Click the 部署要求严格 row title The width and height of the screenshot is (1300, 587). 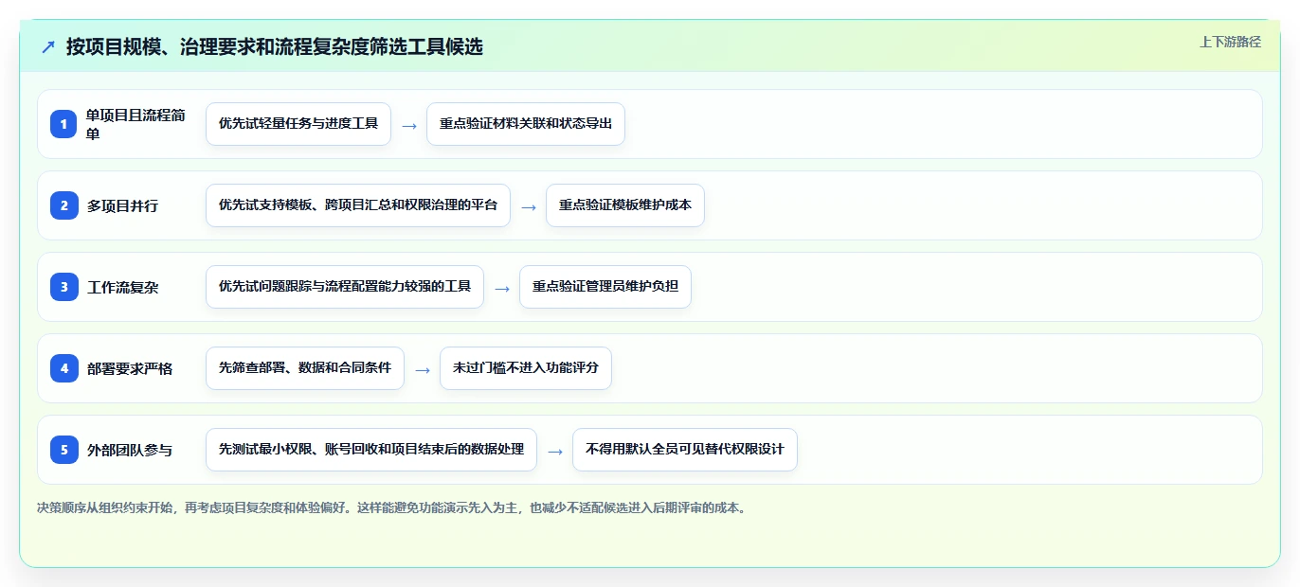tap(130, 368)
